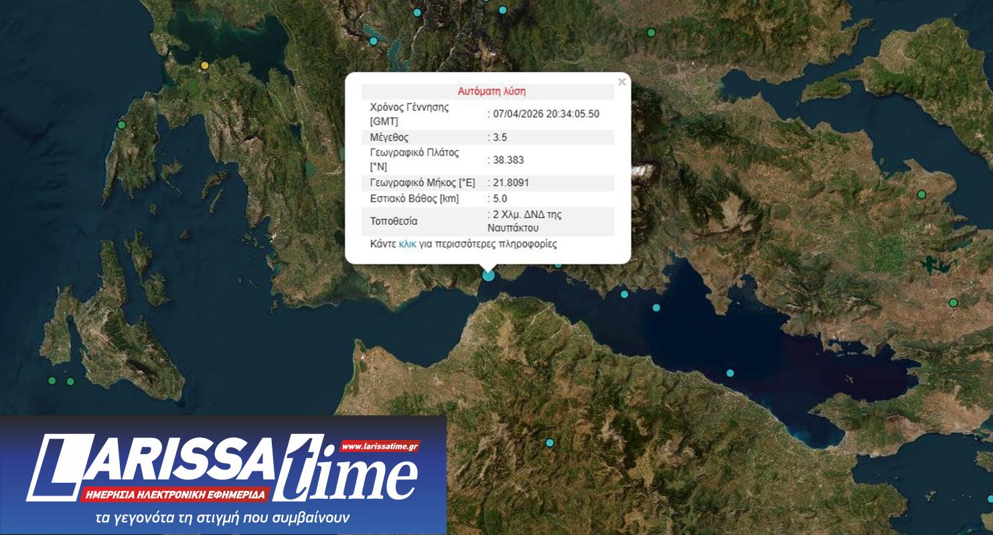
Task: Click the cyan marker beside the lake above popup
Action: click(374, 41)
